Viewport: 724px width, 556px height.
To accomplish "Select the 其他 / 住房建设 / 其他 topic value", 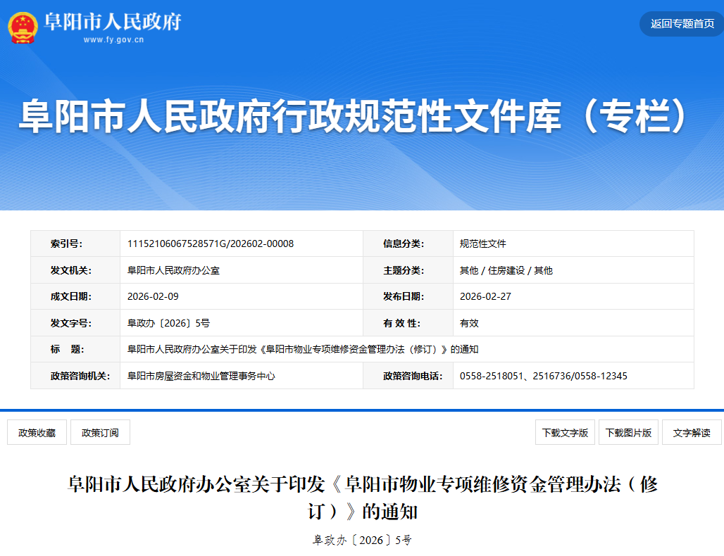I will pos(506,270).
